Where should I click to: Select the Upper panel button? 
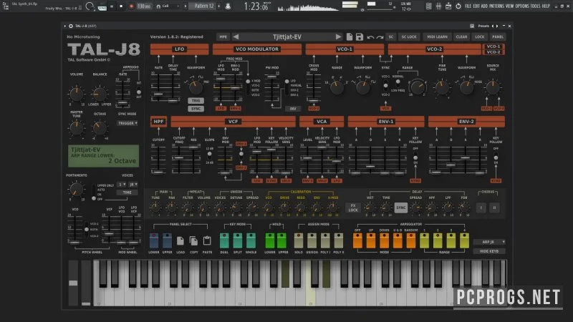[x=167, y=240]
